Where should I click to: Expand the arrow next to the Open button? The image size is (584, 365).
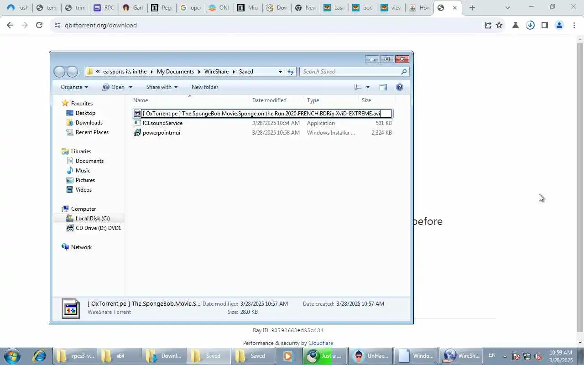(x=130, y=87)
